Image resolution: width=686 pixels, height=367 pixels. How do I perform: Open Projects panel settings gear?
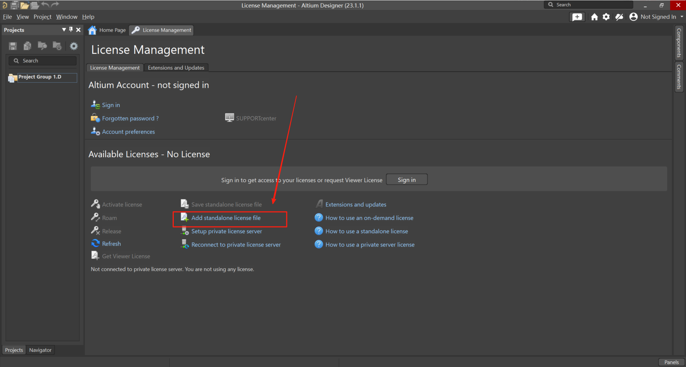click(x=74, y=46)
